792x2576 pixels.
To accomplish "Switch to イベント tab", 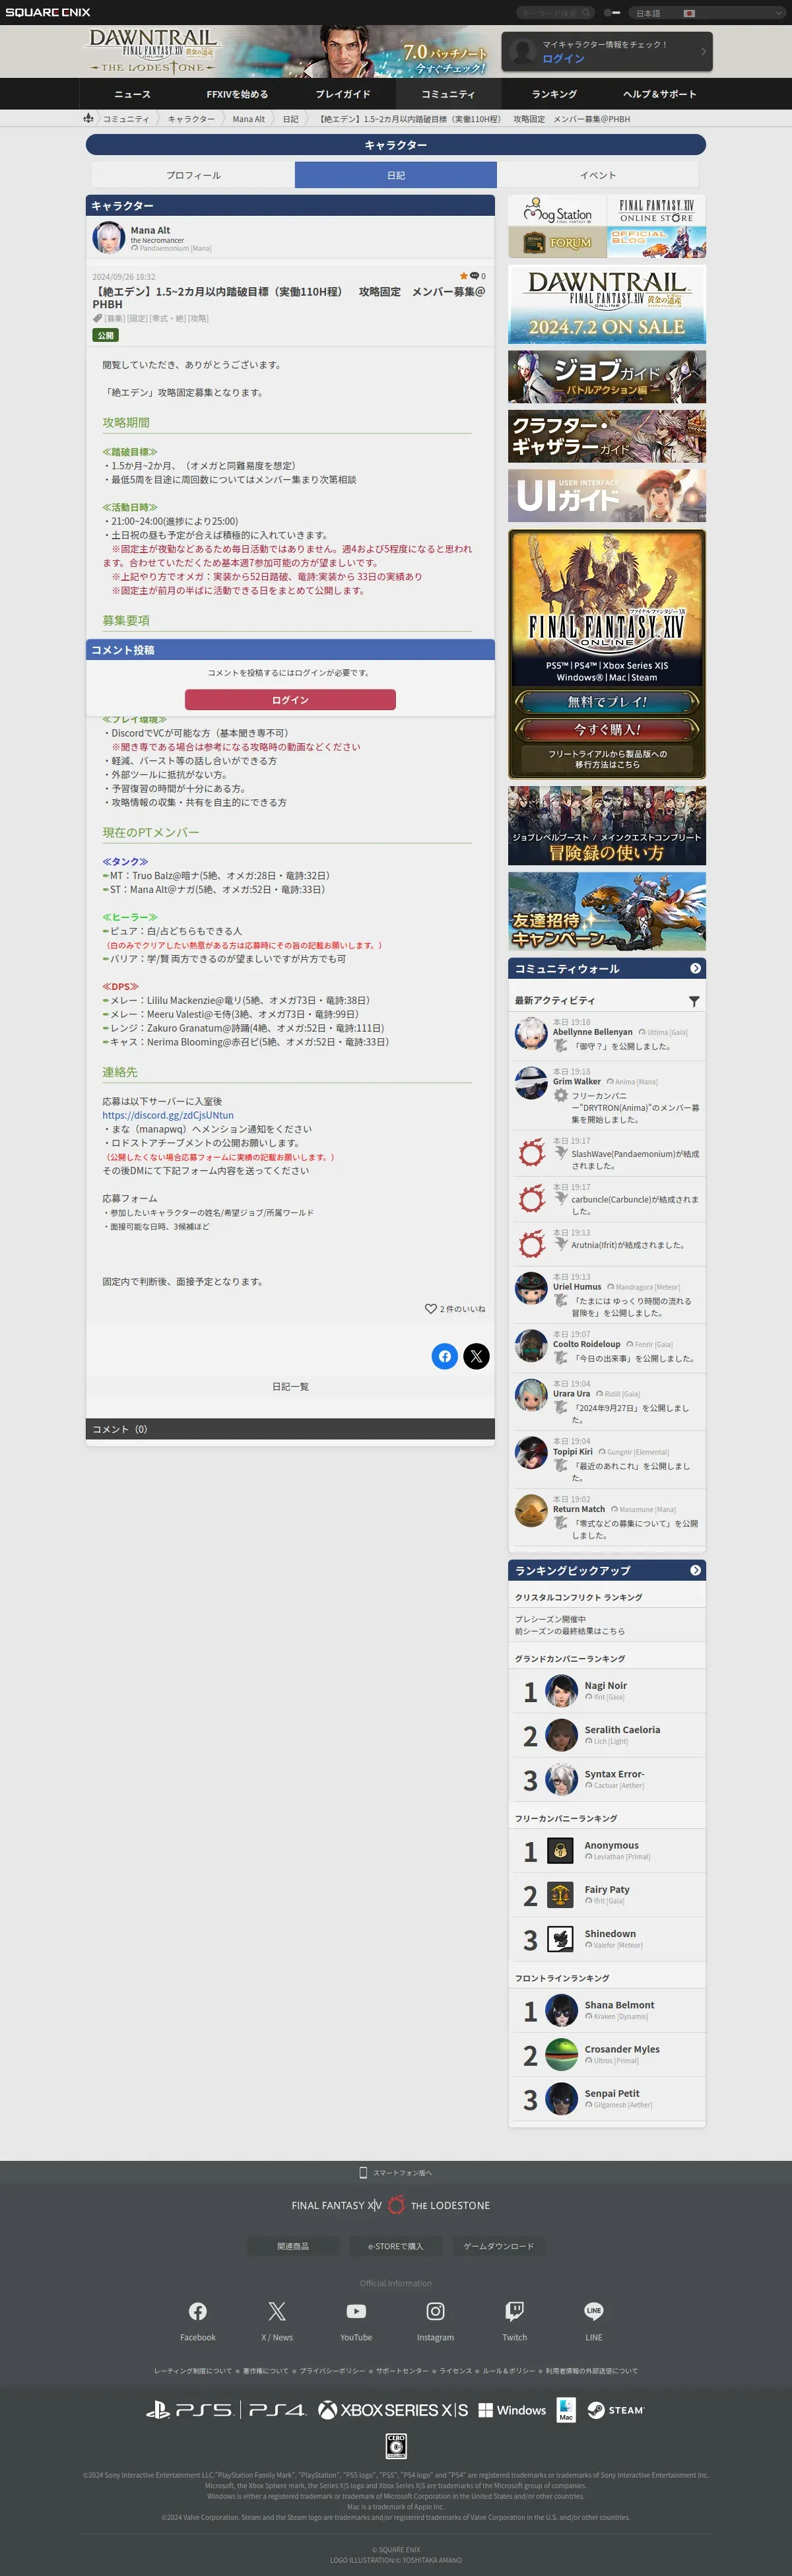I will click(x=598, y=175).
